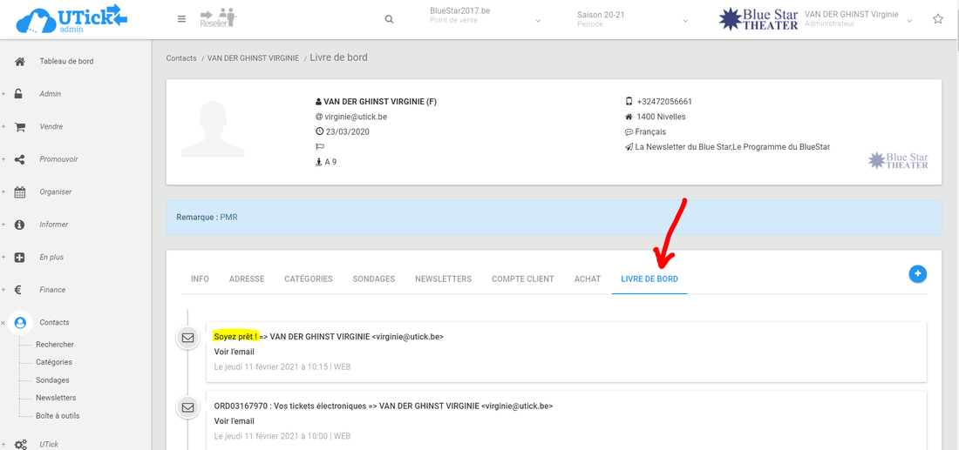Open the BlueStar2017.be point de vente dropdown
This screenshot has height=450, width=959.
[486, 19]
